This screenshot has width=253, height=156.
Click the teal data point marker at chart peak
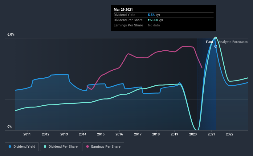(x=216, y=38)
